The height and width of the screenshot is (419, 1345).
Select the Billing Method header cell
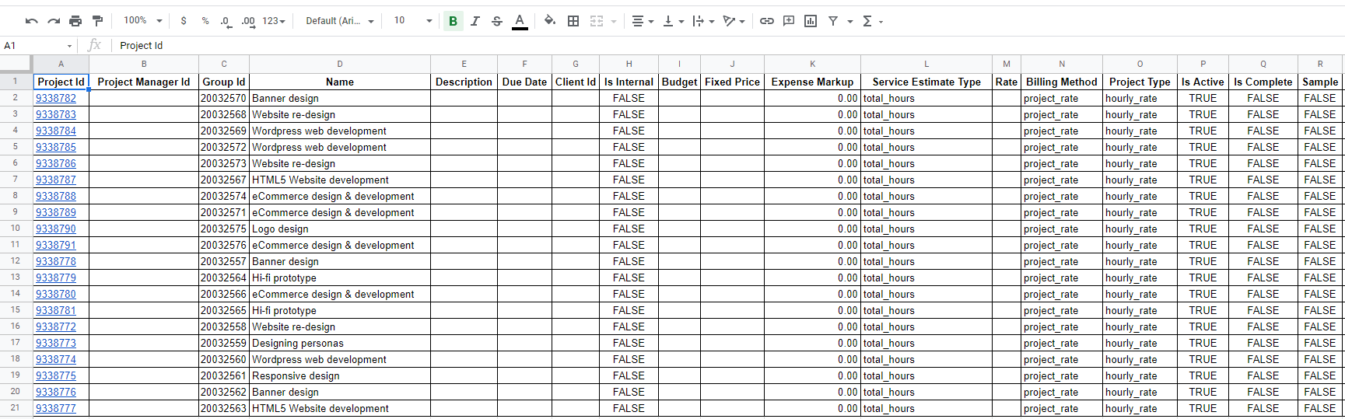coord(1062,82)
